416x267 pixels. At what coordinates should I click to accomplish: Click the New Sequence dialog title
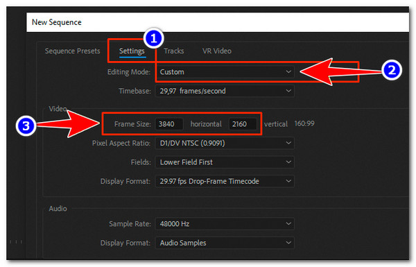coord(57,22)
